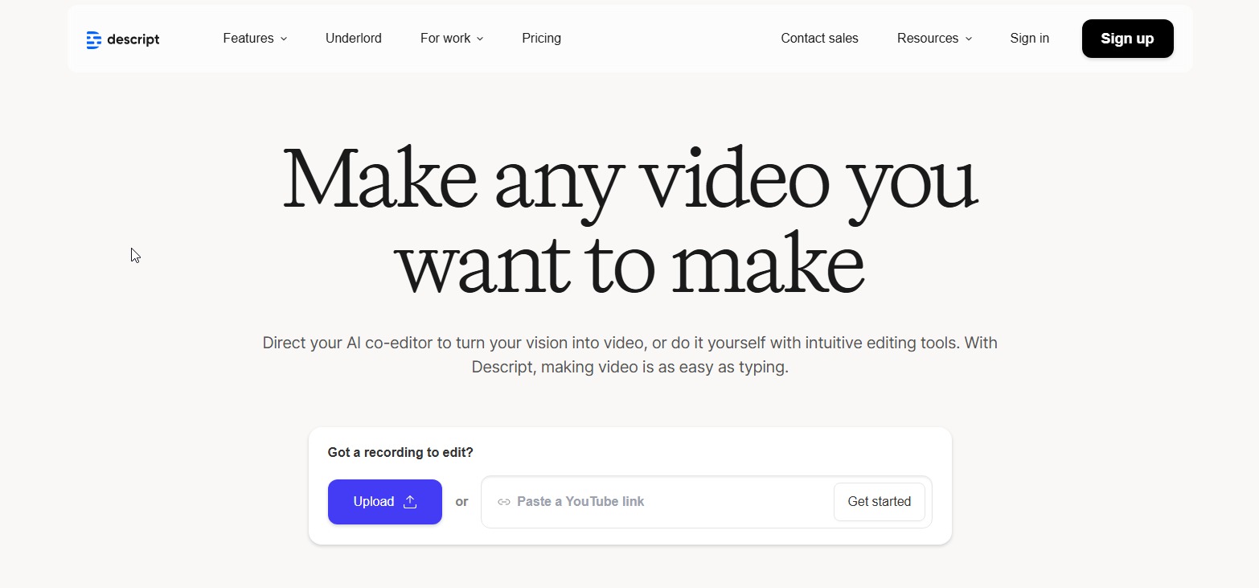Open the Features menu
This screenshot has width=1259, height=588.
tap(255, 39)
